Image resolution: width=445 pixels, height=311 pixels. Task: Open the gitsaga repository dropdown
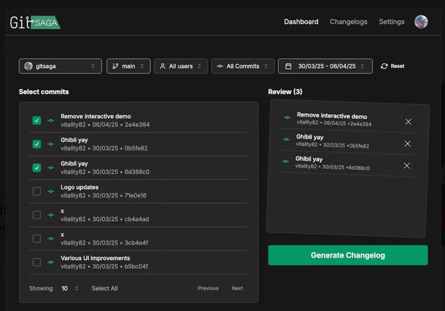pos(60,66)
